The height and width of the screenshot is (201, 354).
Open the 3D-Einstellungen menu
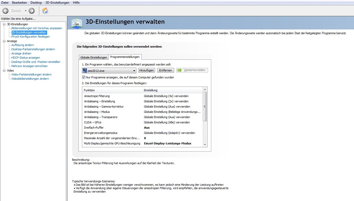click(57, 3)
